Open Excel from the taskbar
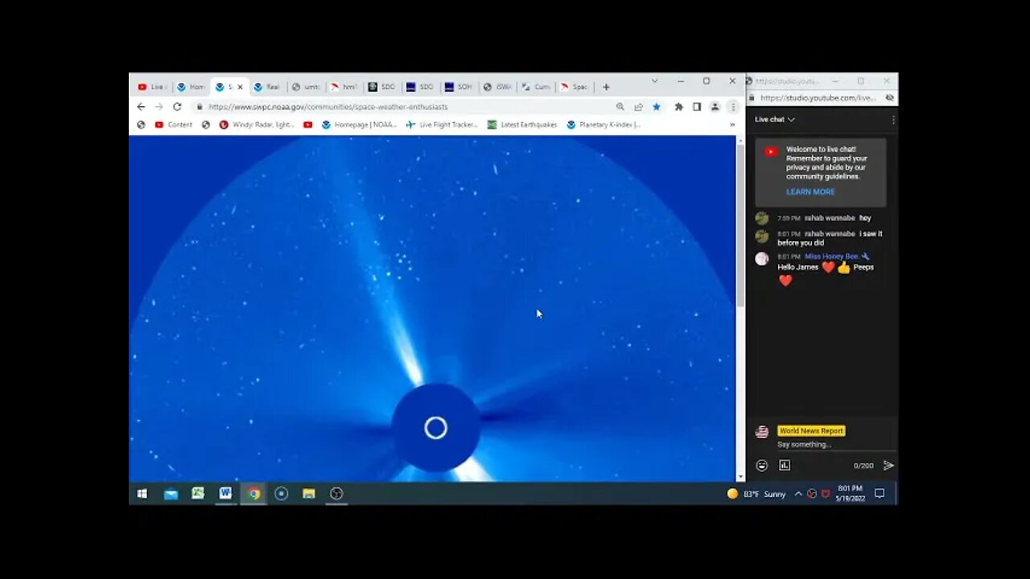The height and width of the screenshot is (579, 1030). [x=198, y=494]
